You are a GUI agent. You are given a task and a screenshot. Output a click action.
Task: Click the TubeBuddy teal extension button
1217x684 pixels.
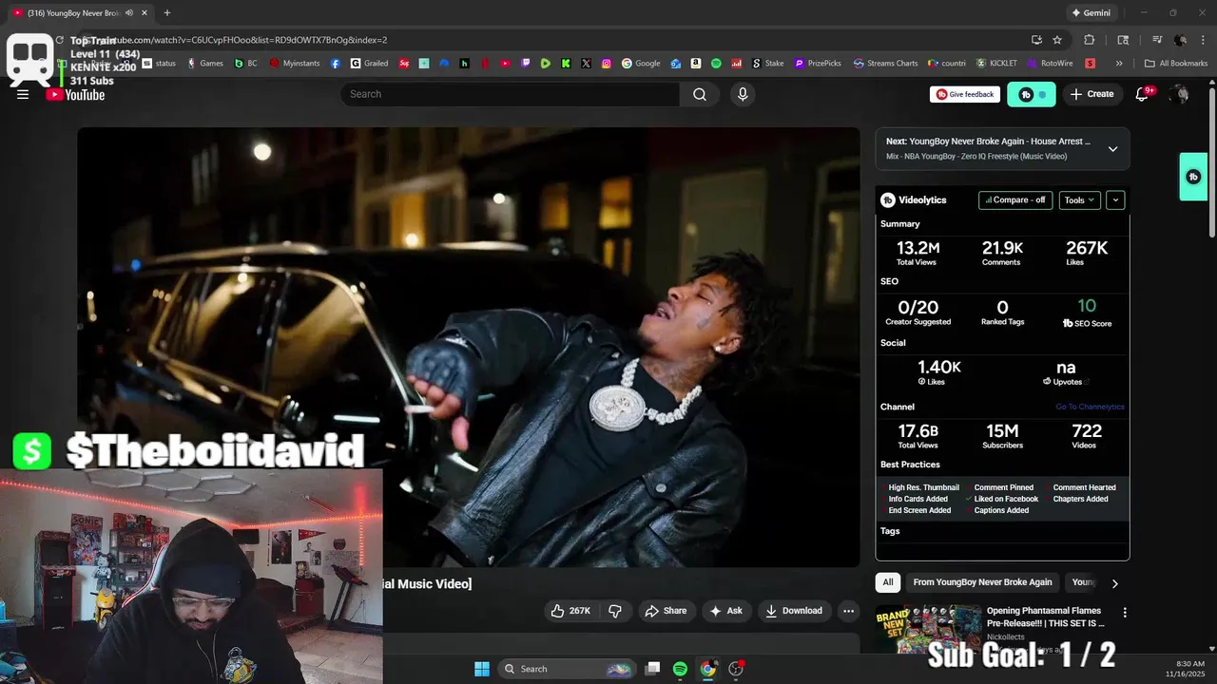point(1031,94)
